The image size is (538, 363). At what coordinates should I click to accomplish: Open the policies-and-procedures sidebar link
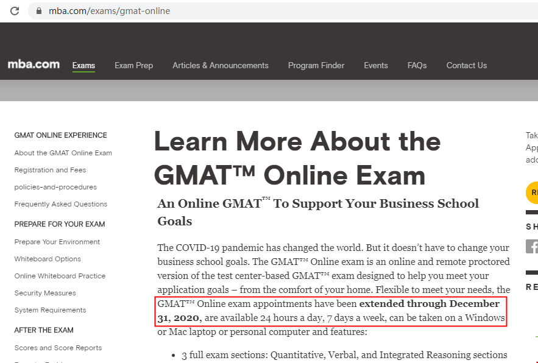coord(55,188)
